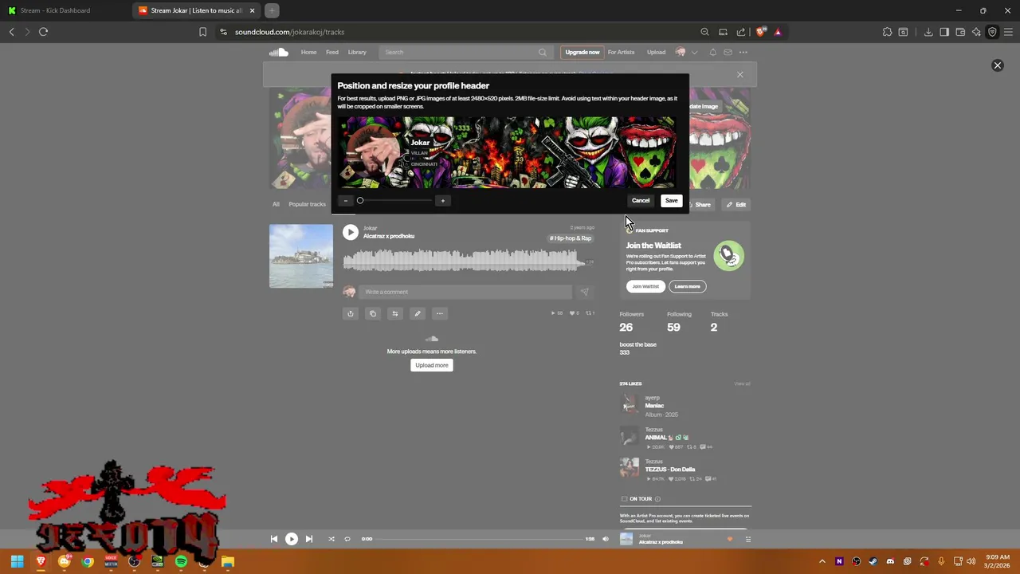Click the header image preview in dialog
1020x574 pixels.
508,152
